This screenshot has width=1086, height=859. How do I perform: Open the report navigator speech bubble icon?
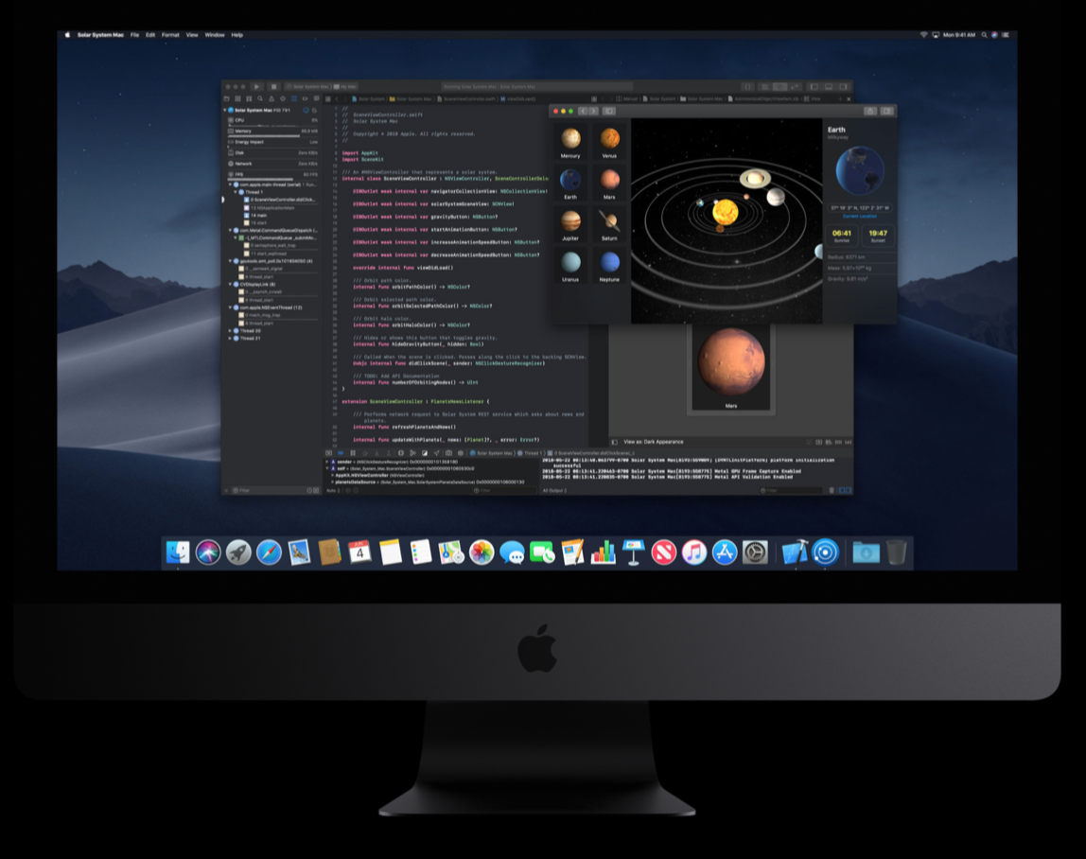[316, 99]
